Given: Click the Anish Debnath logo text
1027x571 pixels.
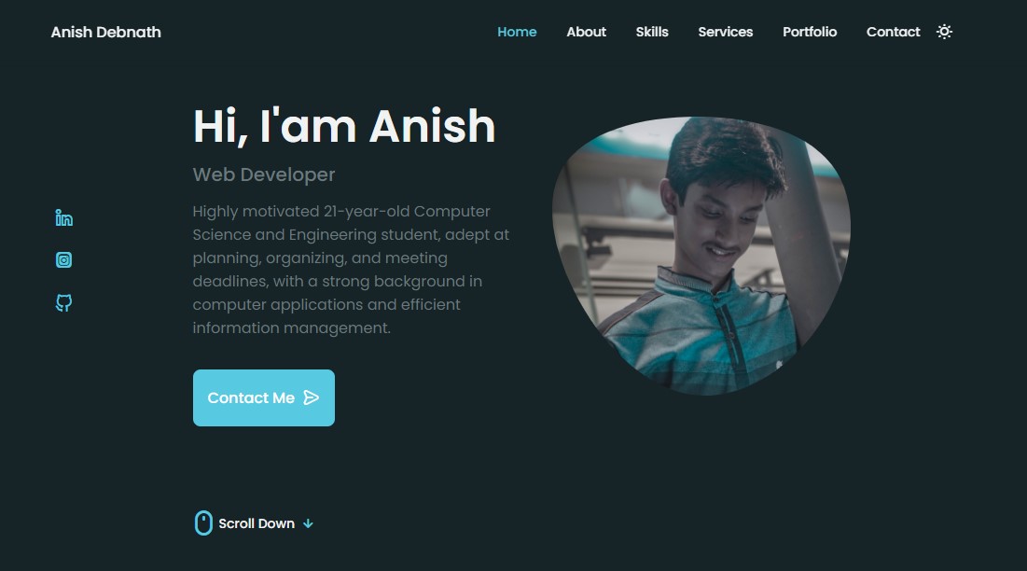Looking at the screenshot, I should 106,32.
